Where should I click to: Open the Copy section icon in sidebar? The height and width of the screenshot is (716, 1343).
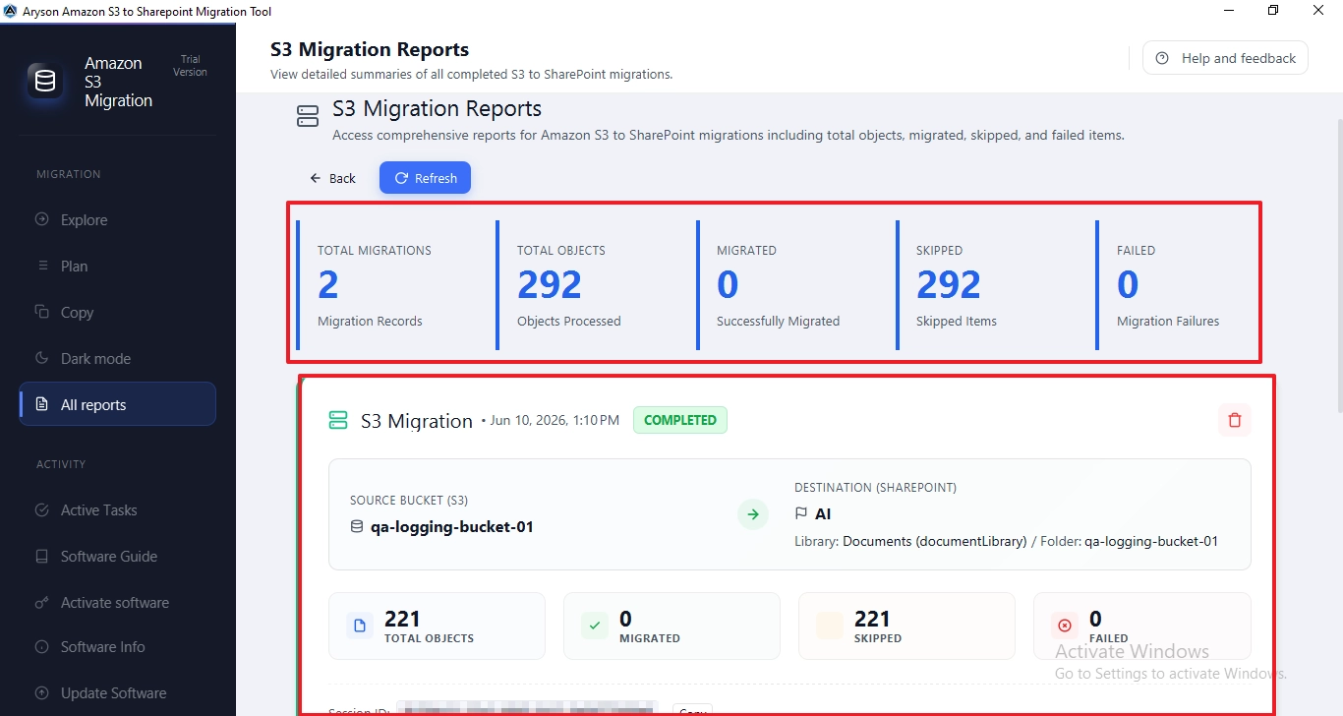(41, 312)
